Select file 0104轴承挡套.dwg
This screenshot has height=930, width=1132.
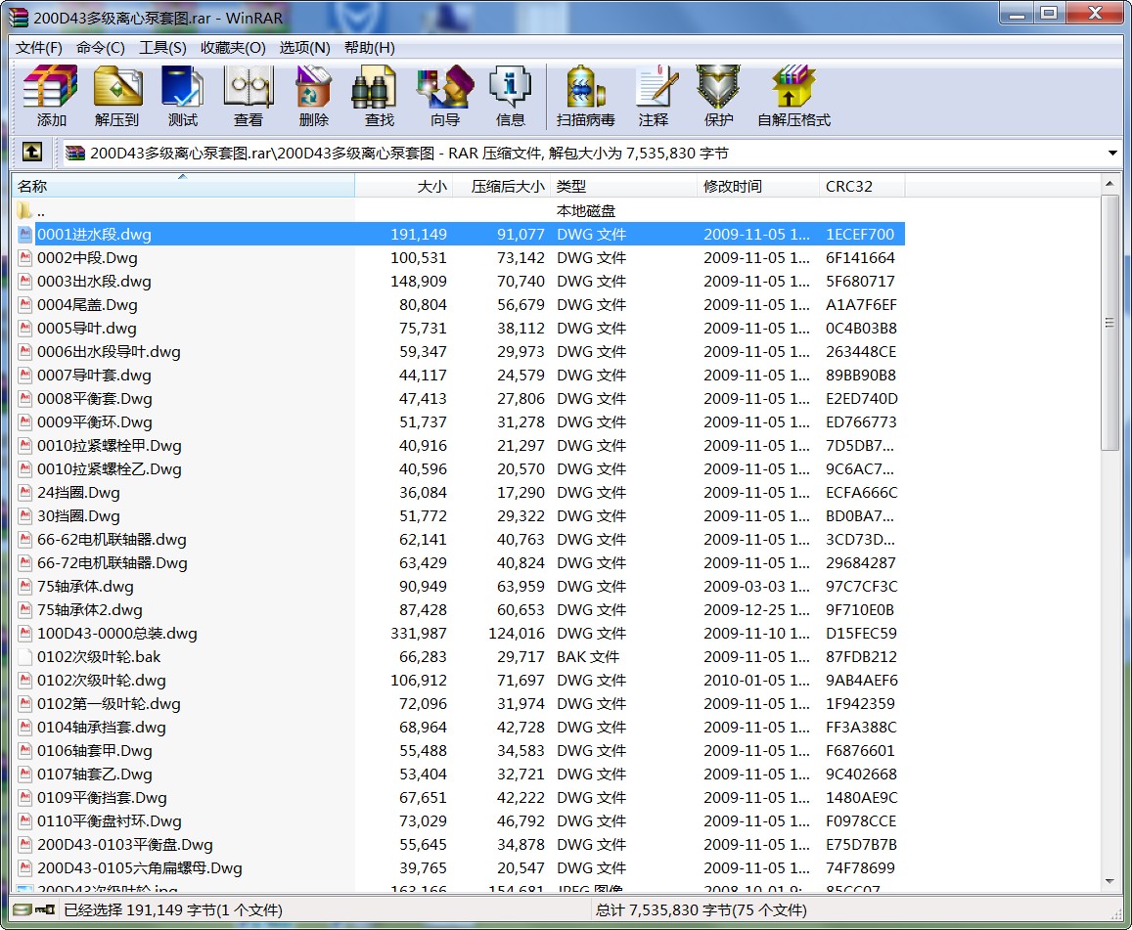tap(460, 727)
